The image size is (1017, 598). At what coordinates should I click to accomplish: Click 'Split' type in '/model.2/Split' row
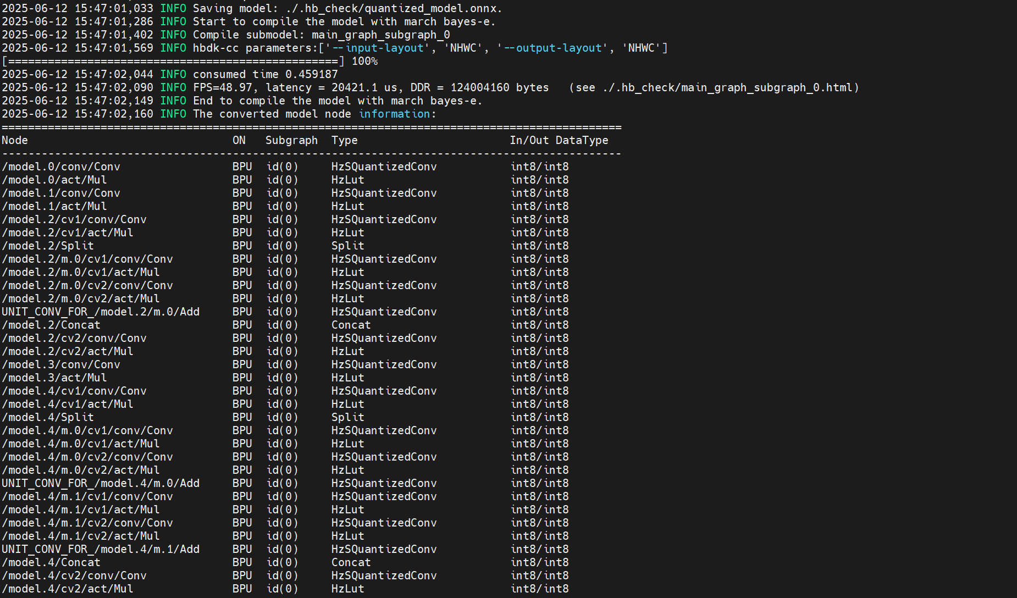tap(348, 246)
